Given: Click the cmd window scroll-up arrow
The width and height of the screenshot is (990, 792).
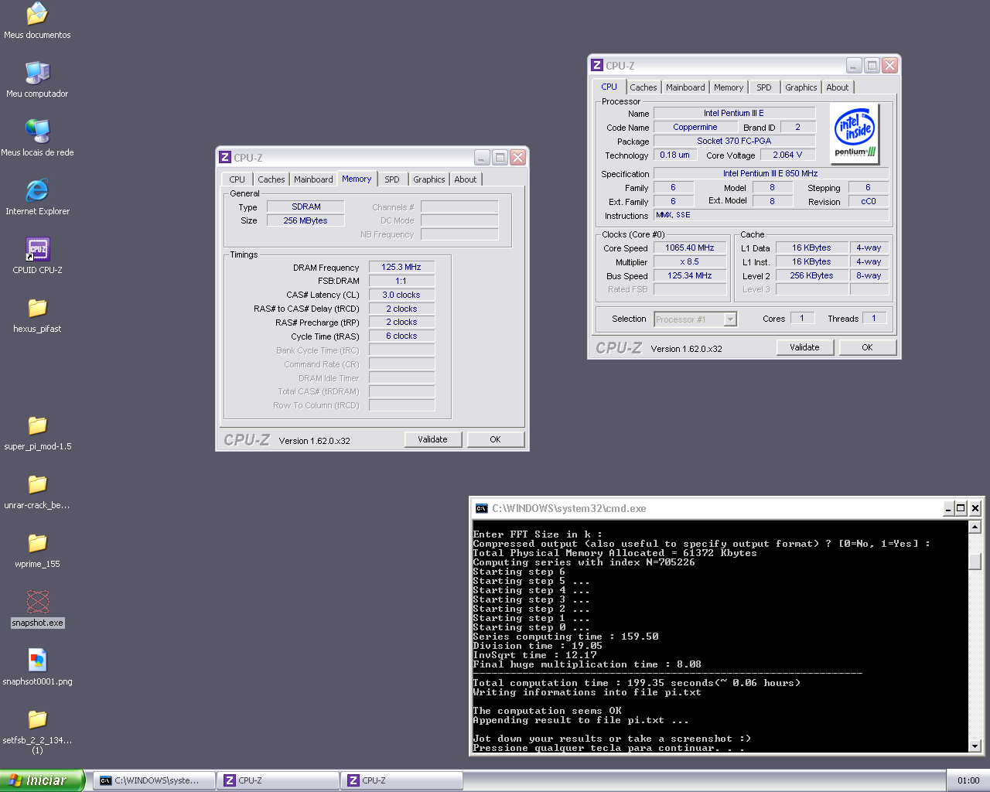Looking at the screenshot, I should tap(975, 527).
